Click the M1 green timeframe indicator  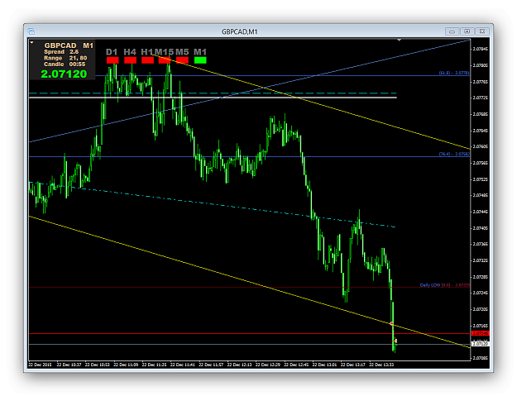pos(200,60)
